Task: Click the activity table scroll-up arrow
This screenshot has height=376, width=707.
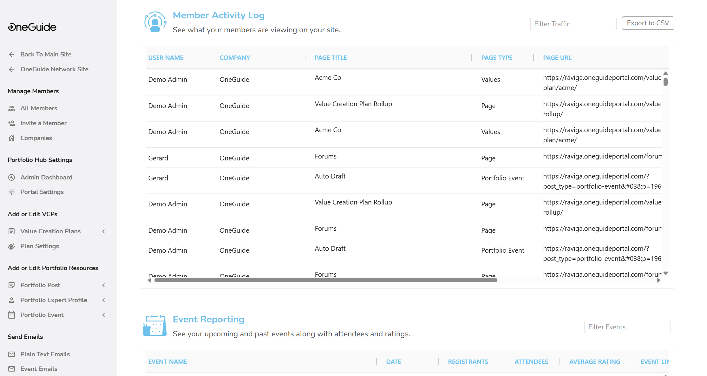Action: tap(666, 73)
